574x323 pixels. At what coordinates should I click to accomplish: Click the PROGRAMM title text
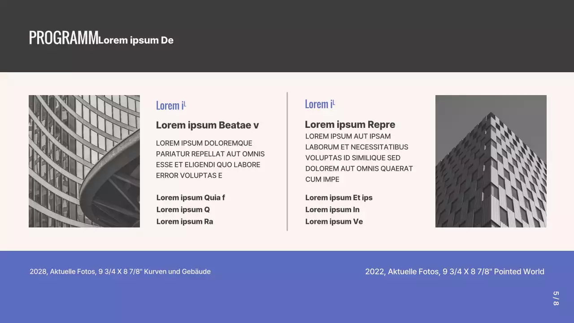click(x=63, y=38)
